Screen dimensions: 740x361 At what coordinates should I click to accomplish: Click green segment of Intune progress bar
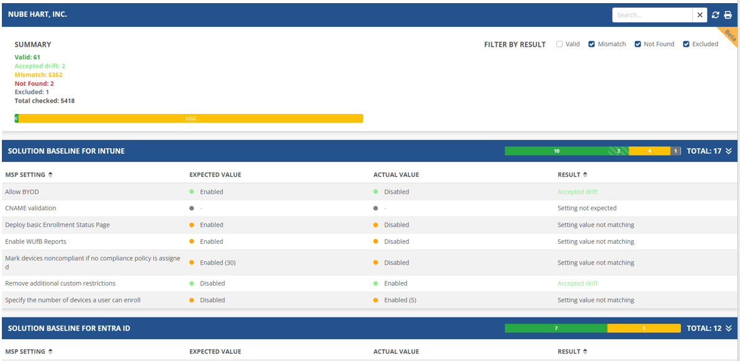pyautogui.click(x=556, y=151)
